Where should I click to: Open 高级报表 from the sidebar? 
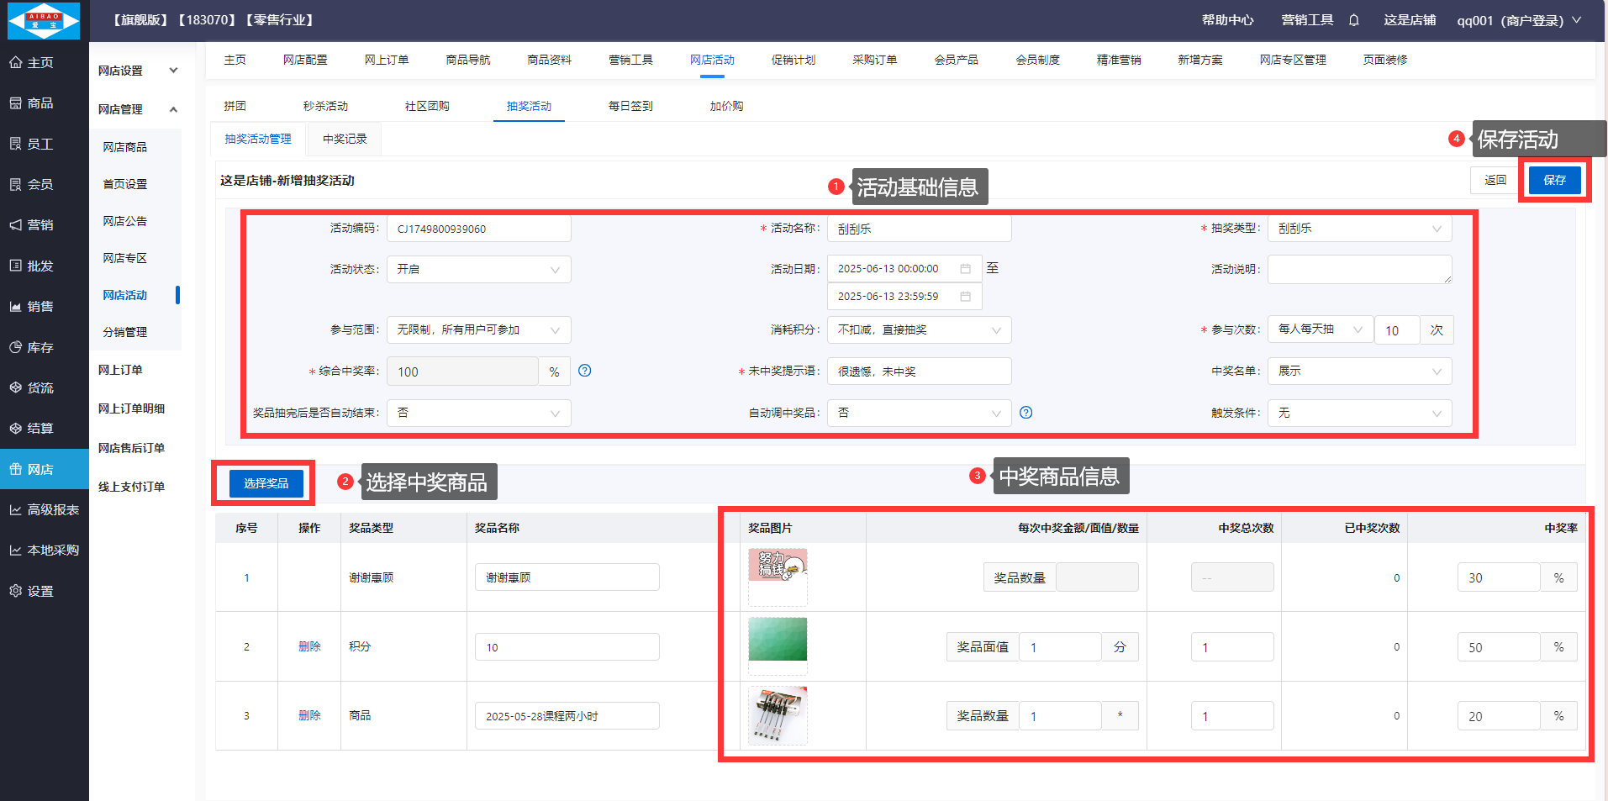[45, 509]
